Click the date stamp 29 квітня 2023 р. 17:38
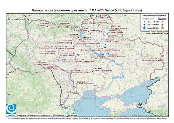The width and height of the screenshot is (174, 123). coord(18,19)
